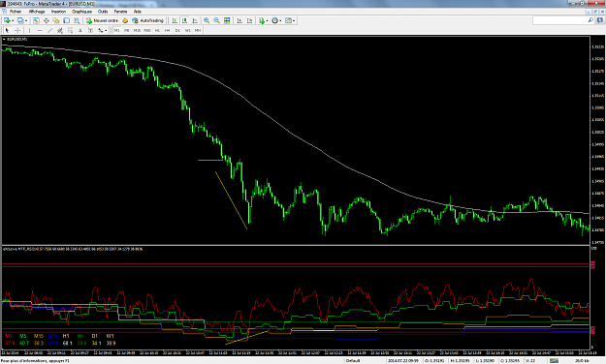Zoom in on the chart
The height and width of the screenshot is (364, 606).
click(x=207, y=20)
